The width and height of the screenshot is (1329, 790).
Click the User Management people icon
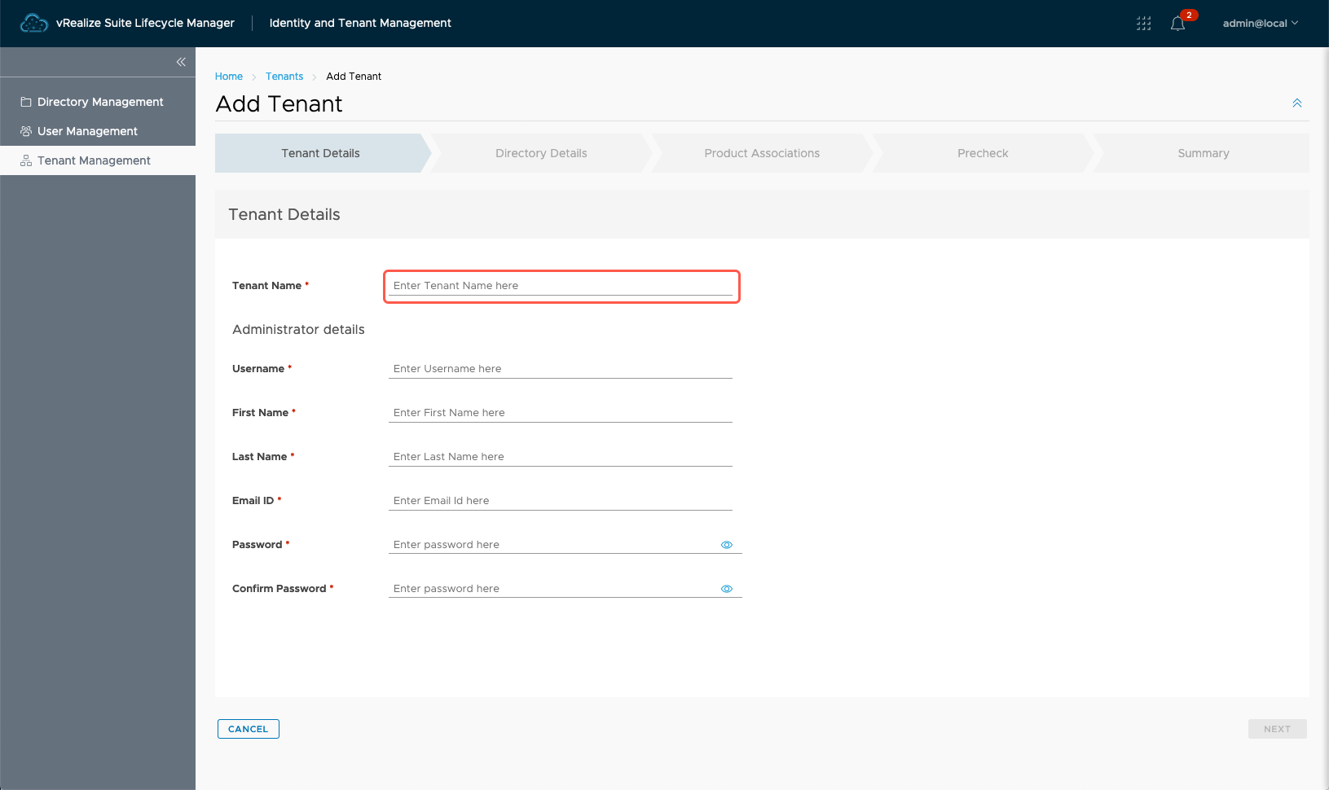tap(26, 131)
